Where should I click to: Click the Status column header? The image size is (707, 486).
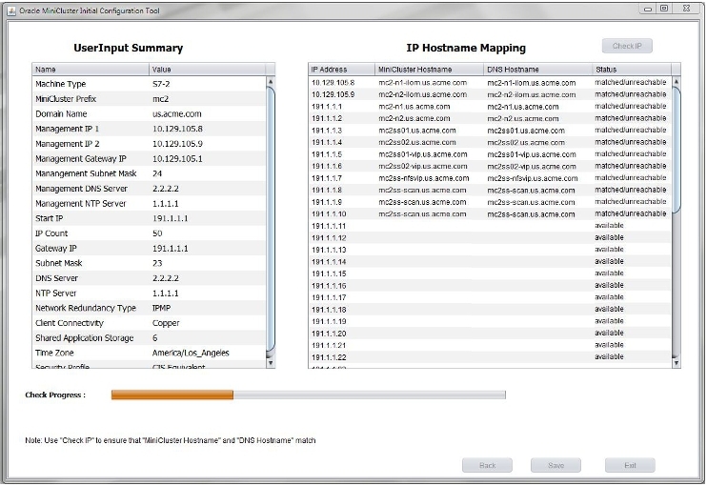631,70
